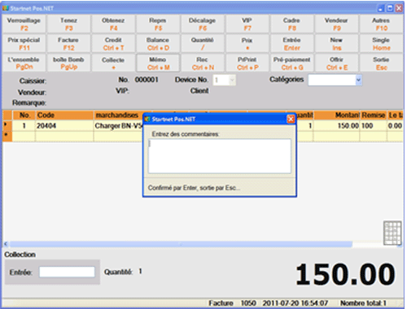The height and width of the screenshot is (309, 407).
Task: Expand the Catégories dropdown
Action: tap(359, 80)
